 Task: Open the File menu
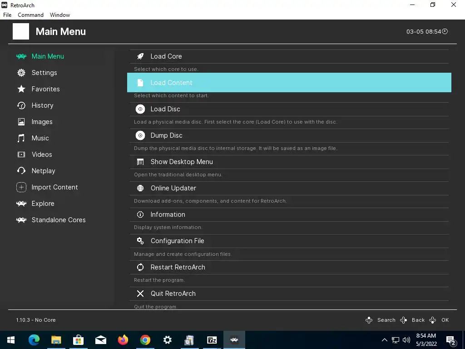(7, 15)
